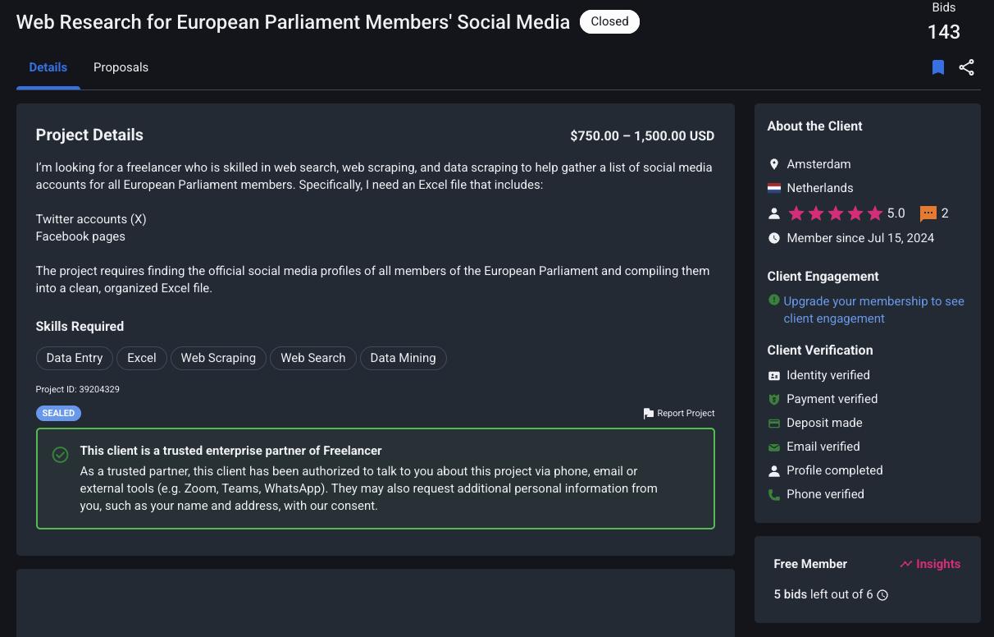Switch to the Details tab
Viewport: 994px width, 637px height.
pyautogui.click(x=48, y=67)
